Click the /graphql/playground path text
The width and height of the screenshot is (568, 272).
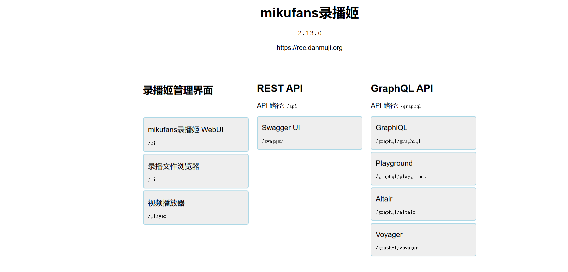tap(401, 176)
